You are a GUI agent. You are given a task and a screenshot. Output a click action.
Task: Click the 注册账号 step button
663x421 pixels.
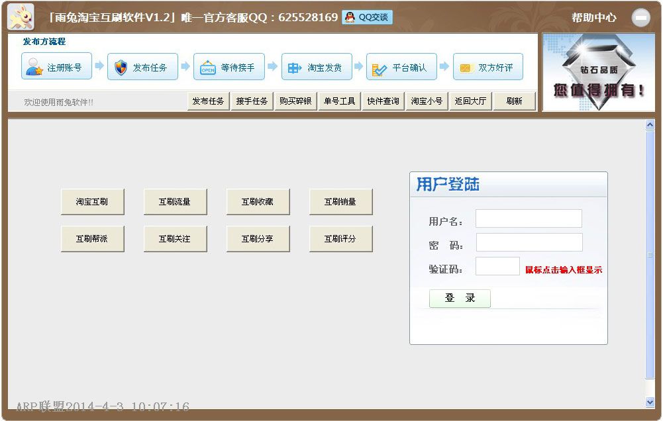pyautogui.click(x=57, y=66)
